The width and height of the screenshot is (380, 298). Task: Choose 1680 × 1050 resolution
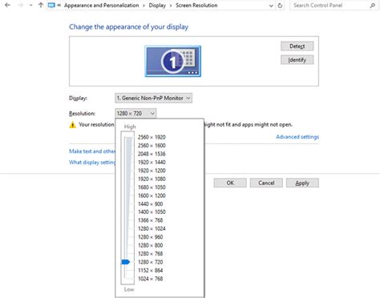(x=152, y=187)
